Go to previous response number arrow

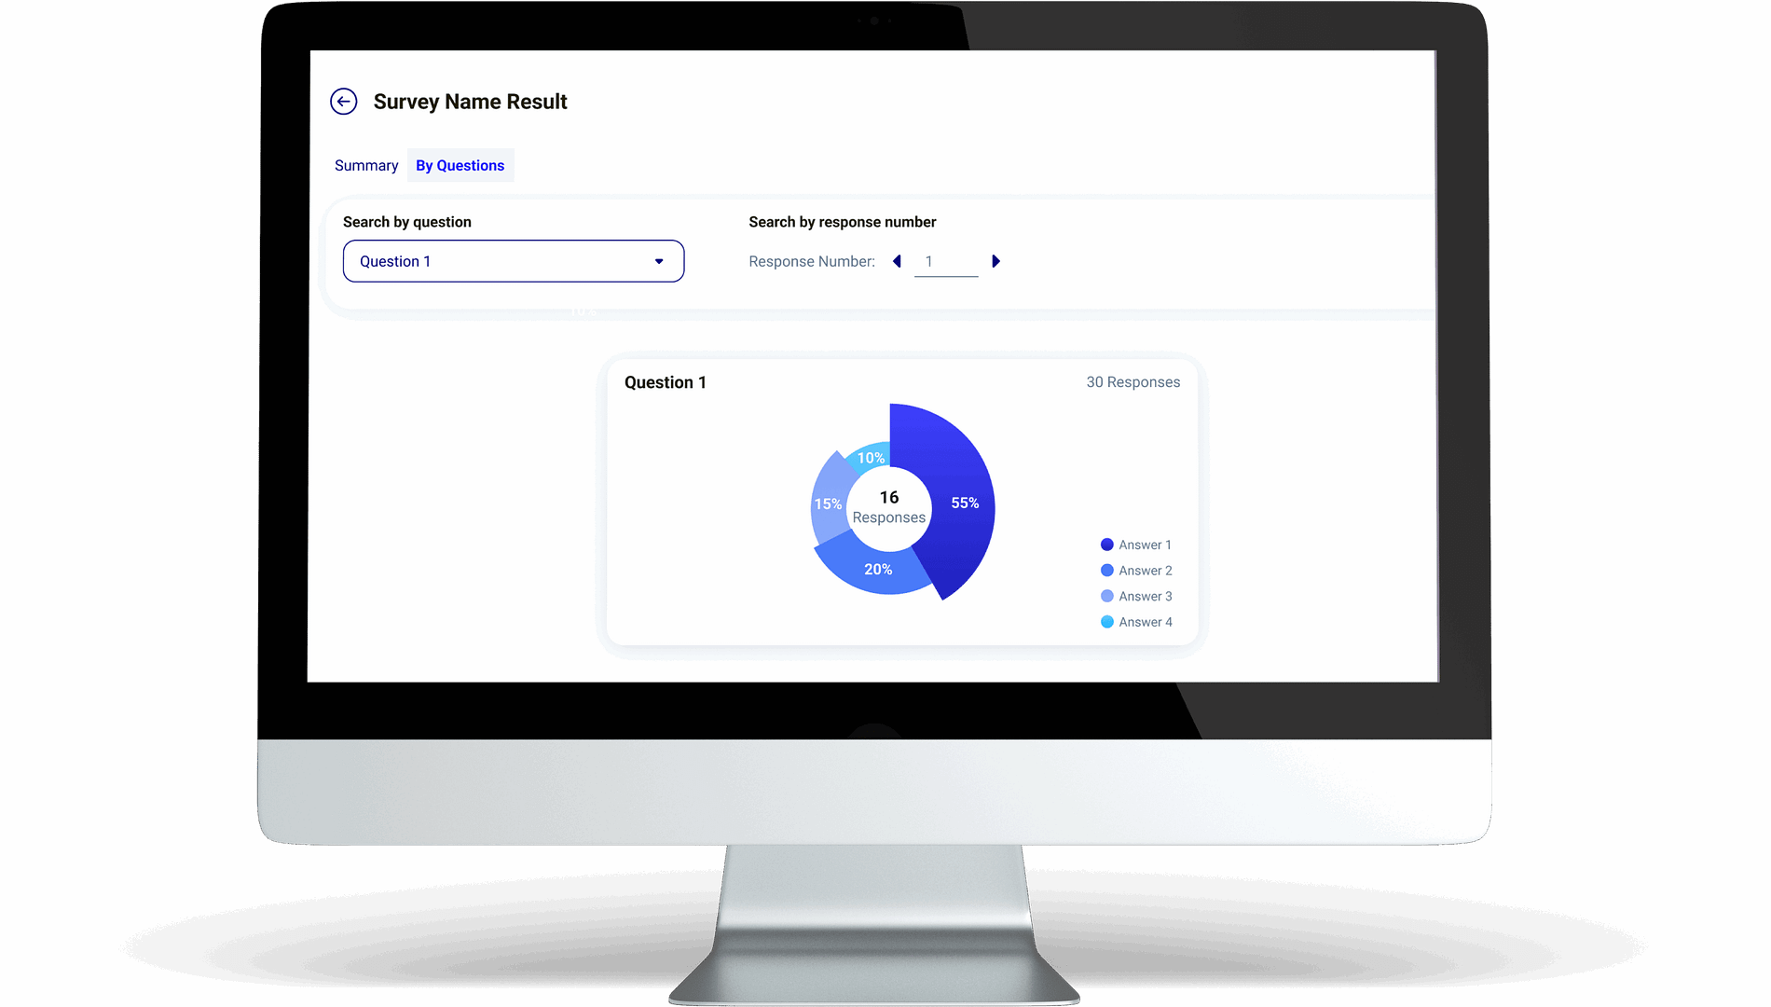[897, 261]
